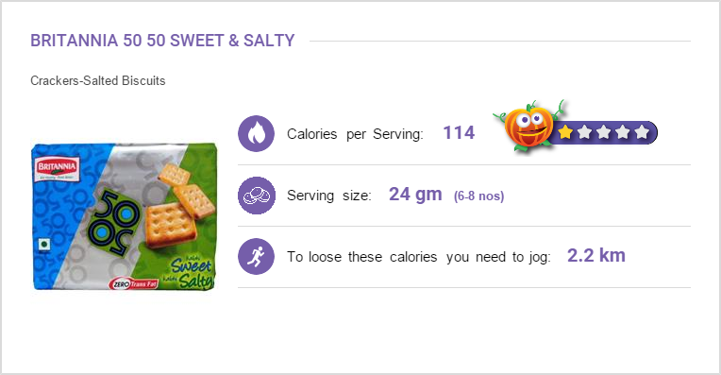721x375 pixels.
Task: Click the 24 gm serving value
Action: tap(415, 195)
